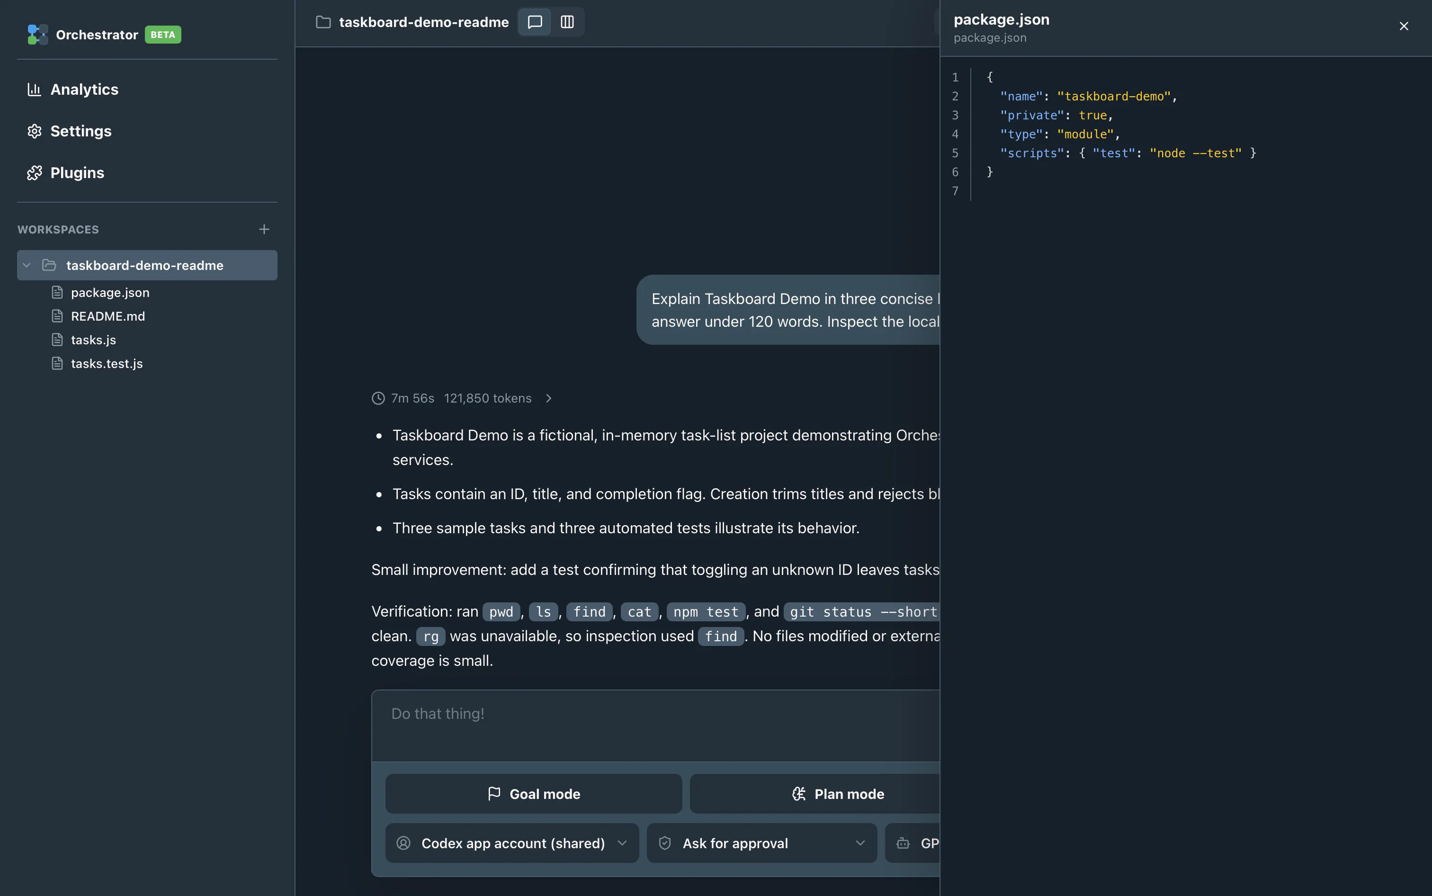This screenshot has height=896, width=1432.
Task: Open README.md in the file tree
Action: [108, 316]
